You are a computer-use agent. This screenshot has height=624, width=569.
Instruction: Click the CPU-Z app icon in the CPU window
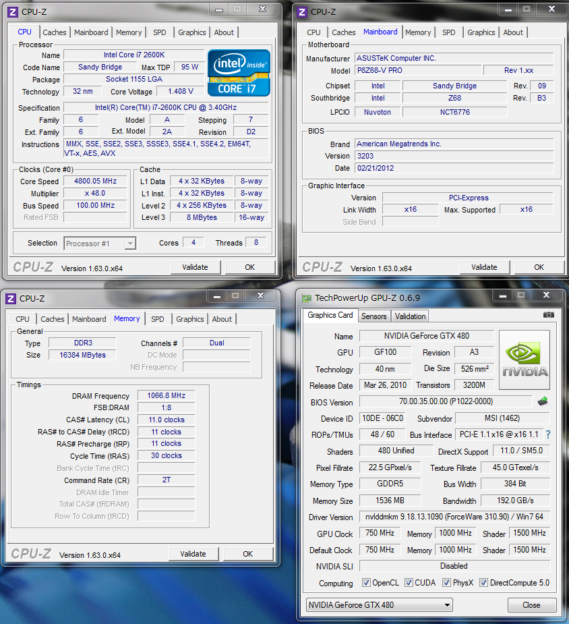(x=13, y=12)
